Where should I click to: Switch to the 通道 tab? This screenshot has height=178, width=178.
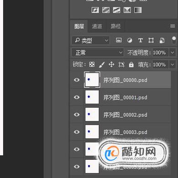(x=97, y=26)
